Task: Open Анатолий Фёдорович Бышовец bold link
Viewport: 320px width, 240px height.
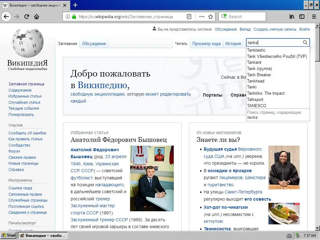Action: pyautogui.click(x=94, y=153)
